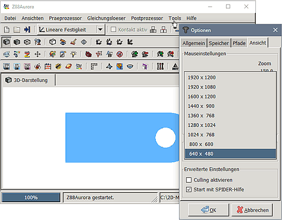Click the white outlined cube icon
Screen dimensions: 282x220
click(x=52, y=42)
